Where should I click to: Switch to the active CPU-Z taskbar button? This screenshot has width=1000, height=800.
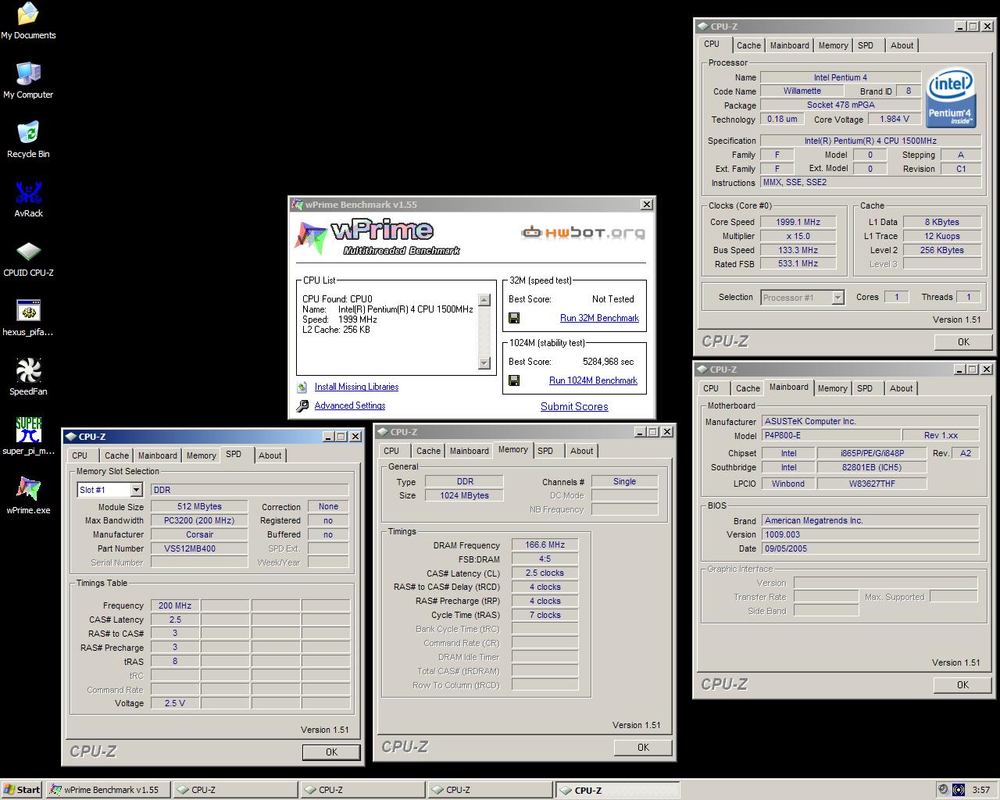pos(617,790)
